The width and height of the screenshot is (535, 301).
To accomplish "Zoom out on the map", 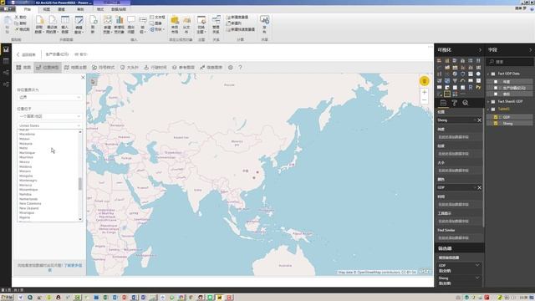I will (x=424, y=100).
